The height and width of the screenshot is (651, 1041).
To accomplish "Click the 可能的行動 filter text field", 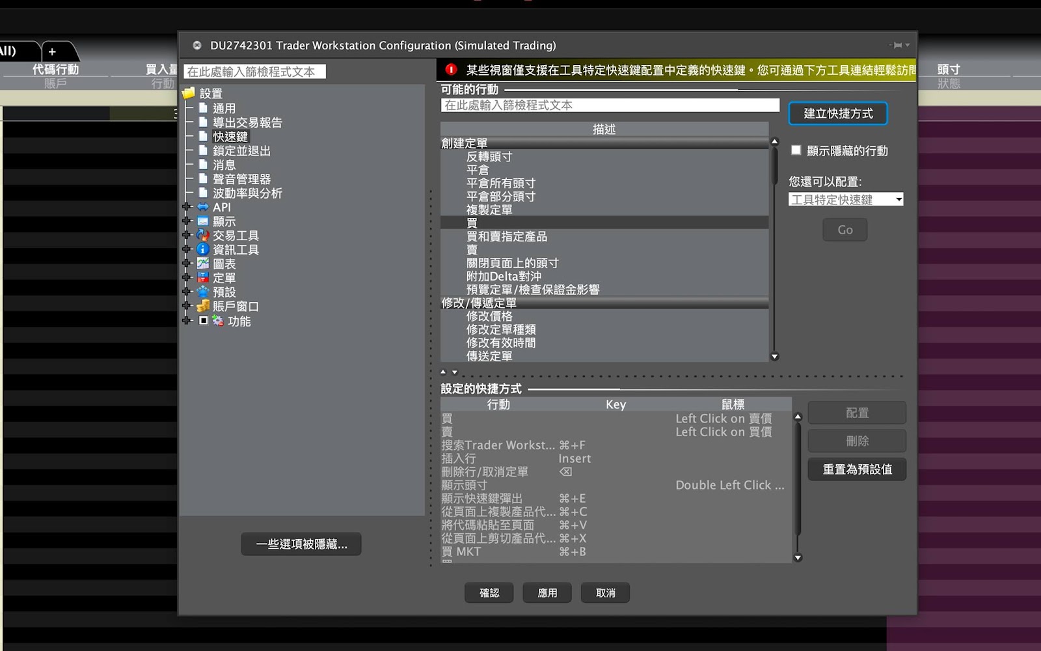I will point(610,105).
